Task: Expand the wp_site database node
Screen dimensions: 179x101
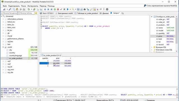Action: (3, 72)
